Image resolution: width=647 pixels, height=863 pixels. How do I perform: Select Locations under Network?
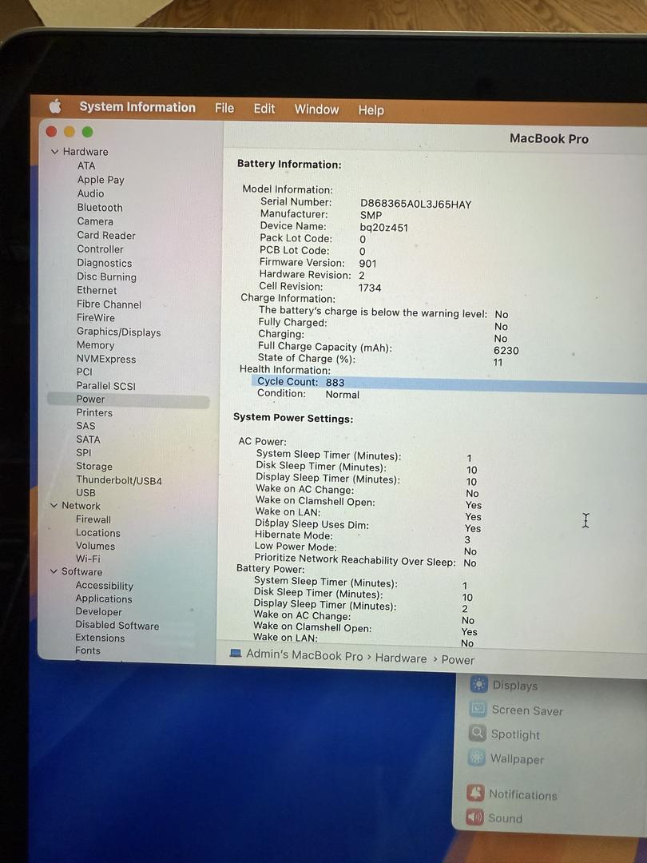click(x=98, y=533)
